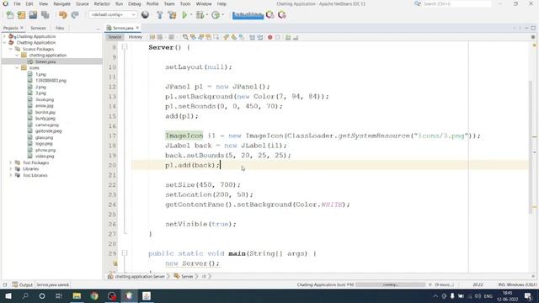Click the Redo toolbar icon
The height and width of the screenshot is (303, 539).
[x=75, y=15]
